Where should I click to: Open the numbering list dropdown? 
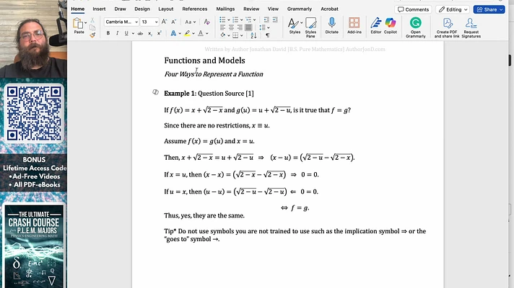242,20
